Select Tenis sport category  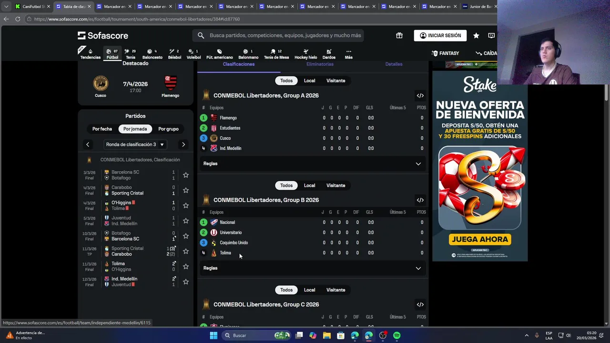(131, 54)
